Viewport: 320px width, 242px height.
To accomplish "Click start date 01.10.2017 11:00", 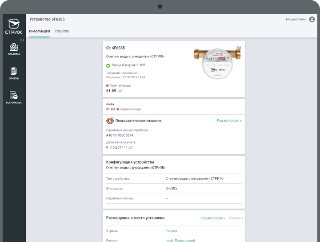I will (119, 147).
